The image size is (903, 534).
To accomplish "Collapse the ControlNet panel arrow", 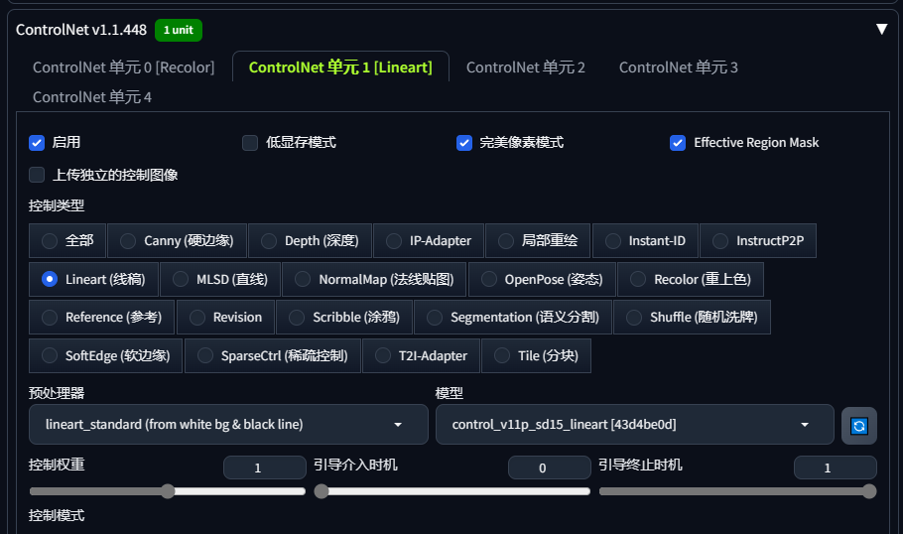I will 881,29.
